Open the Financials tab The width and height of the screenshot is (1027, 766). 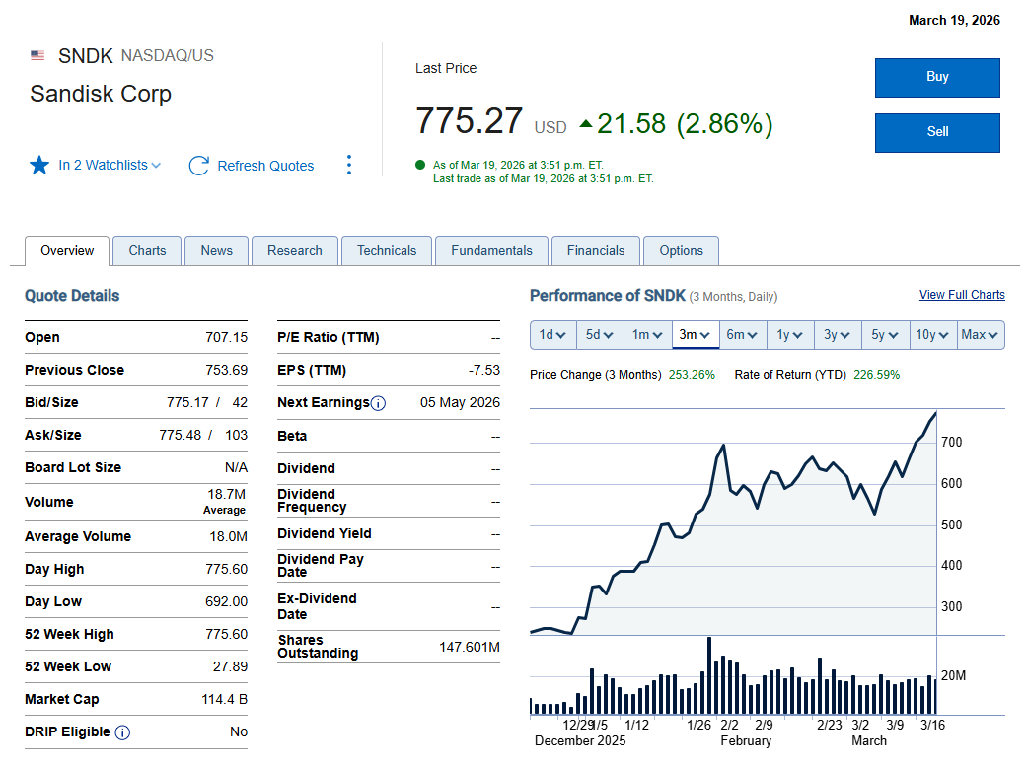click(595, 250)
